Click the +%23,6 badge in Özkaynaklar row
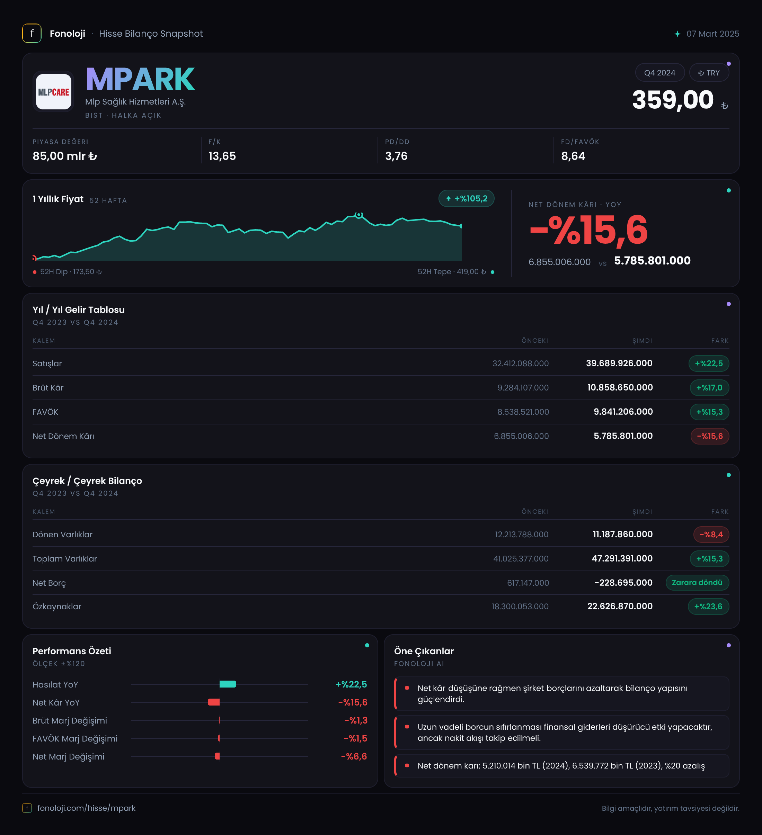Viewport: 762px width, 835px height. tap(709, 607)
